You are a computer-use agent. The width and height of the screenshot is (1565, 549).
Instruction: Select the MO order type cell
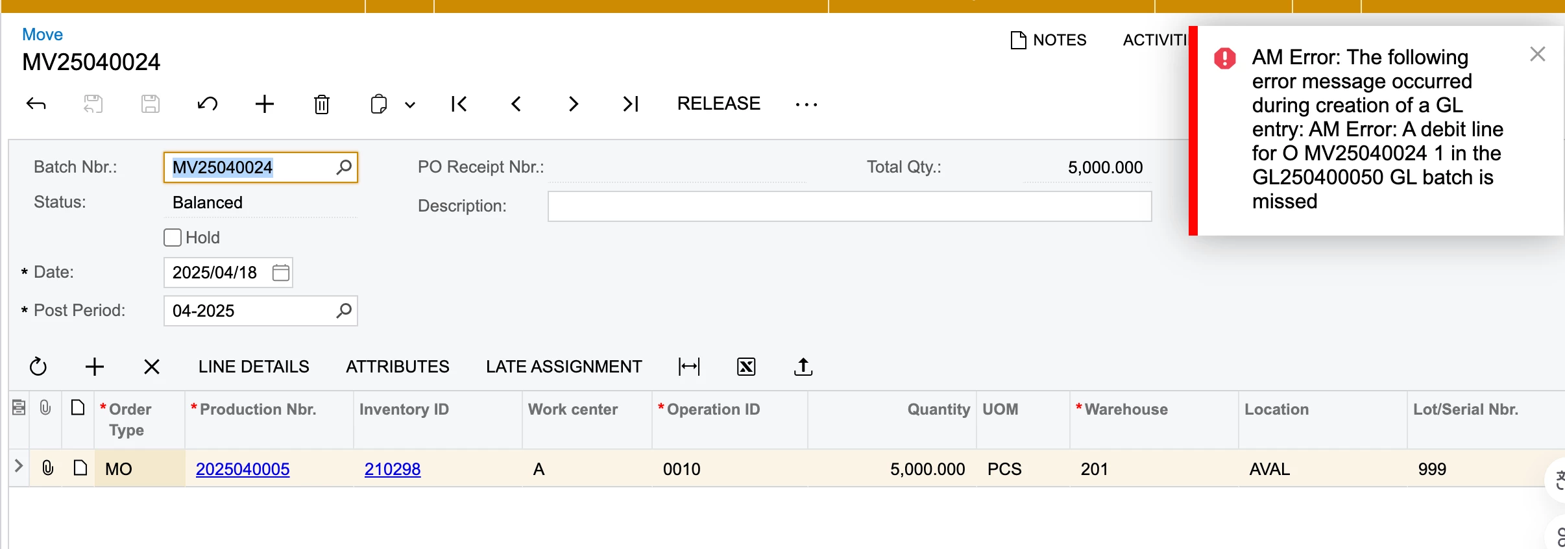(x=140, y=469)
